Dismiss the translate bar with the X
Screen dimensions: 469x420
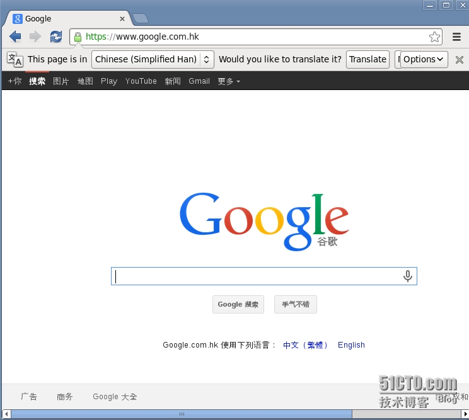(x=460, y=60)
